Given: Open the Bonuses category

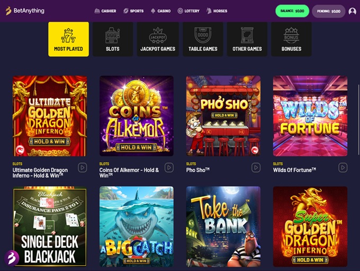Looking at the screenshot, I should [291, 39].
